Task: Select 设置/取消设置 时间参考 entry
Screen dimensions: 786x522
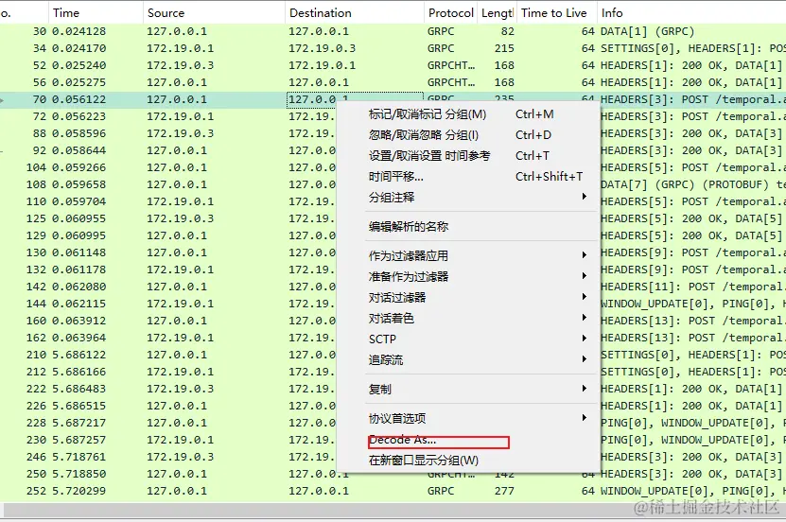Action: [x=468, y=156]
